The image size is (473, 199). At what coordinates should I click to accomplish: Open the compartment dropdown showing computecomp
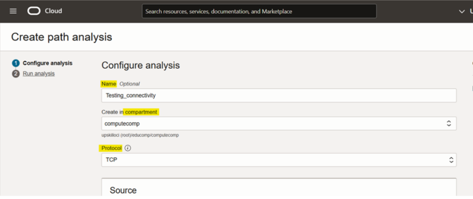click(x=273, y=123)
